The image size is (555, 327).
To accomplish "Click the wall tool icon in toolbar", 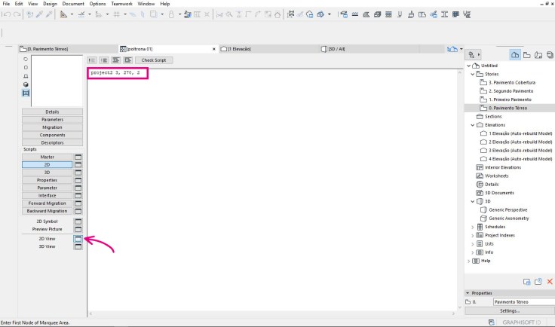I will 377,14.
